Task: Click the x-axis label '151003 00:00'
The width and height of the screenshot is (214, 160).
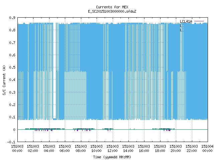Action: pos(17,149)
